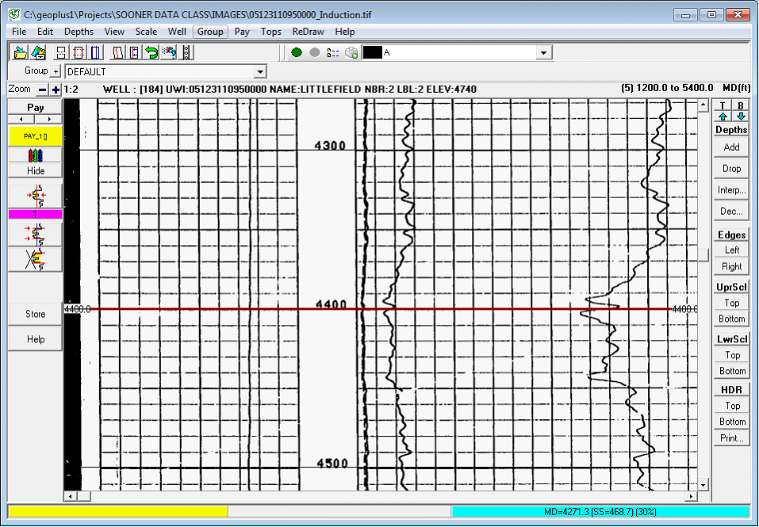The height and width of the screenshot is (527, 759).
Task: Click the open folder icon in toolbar
Action: coord(20,52)
